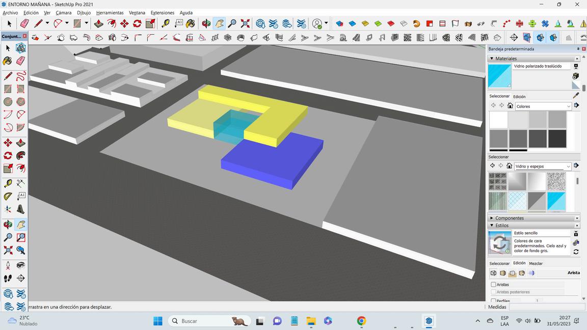Open the Arc tool dropdown arrow
587x330 pixels.
tap(67, 23)
